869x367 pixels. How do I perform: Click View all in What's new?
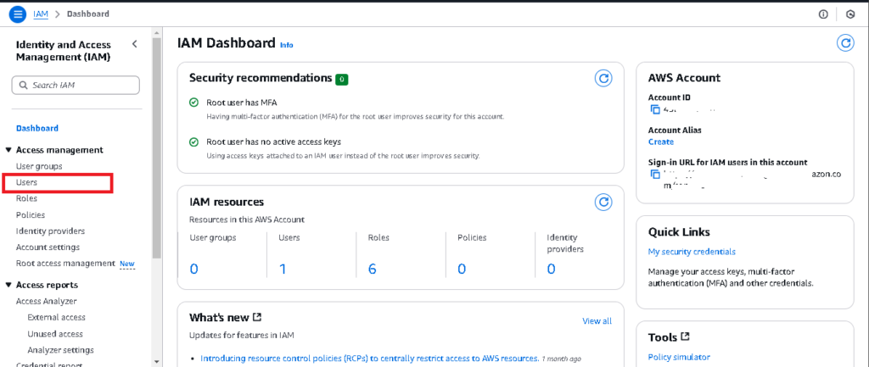coord(597,321)
